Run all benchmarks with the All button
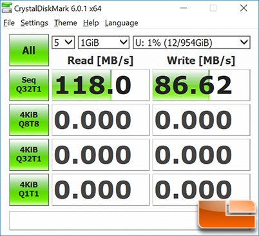Viewport: 259px width, 236px height. [x=29, y=50]
